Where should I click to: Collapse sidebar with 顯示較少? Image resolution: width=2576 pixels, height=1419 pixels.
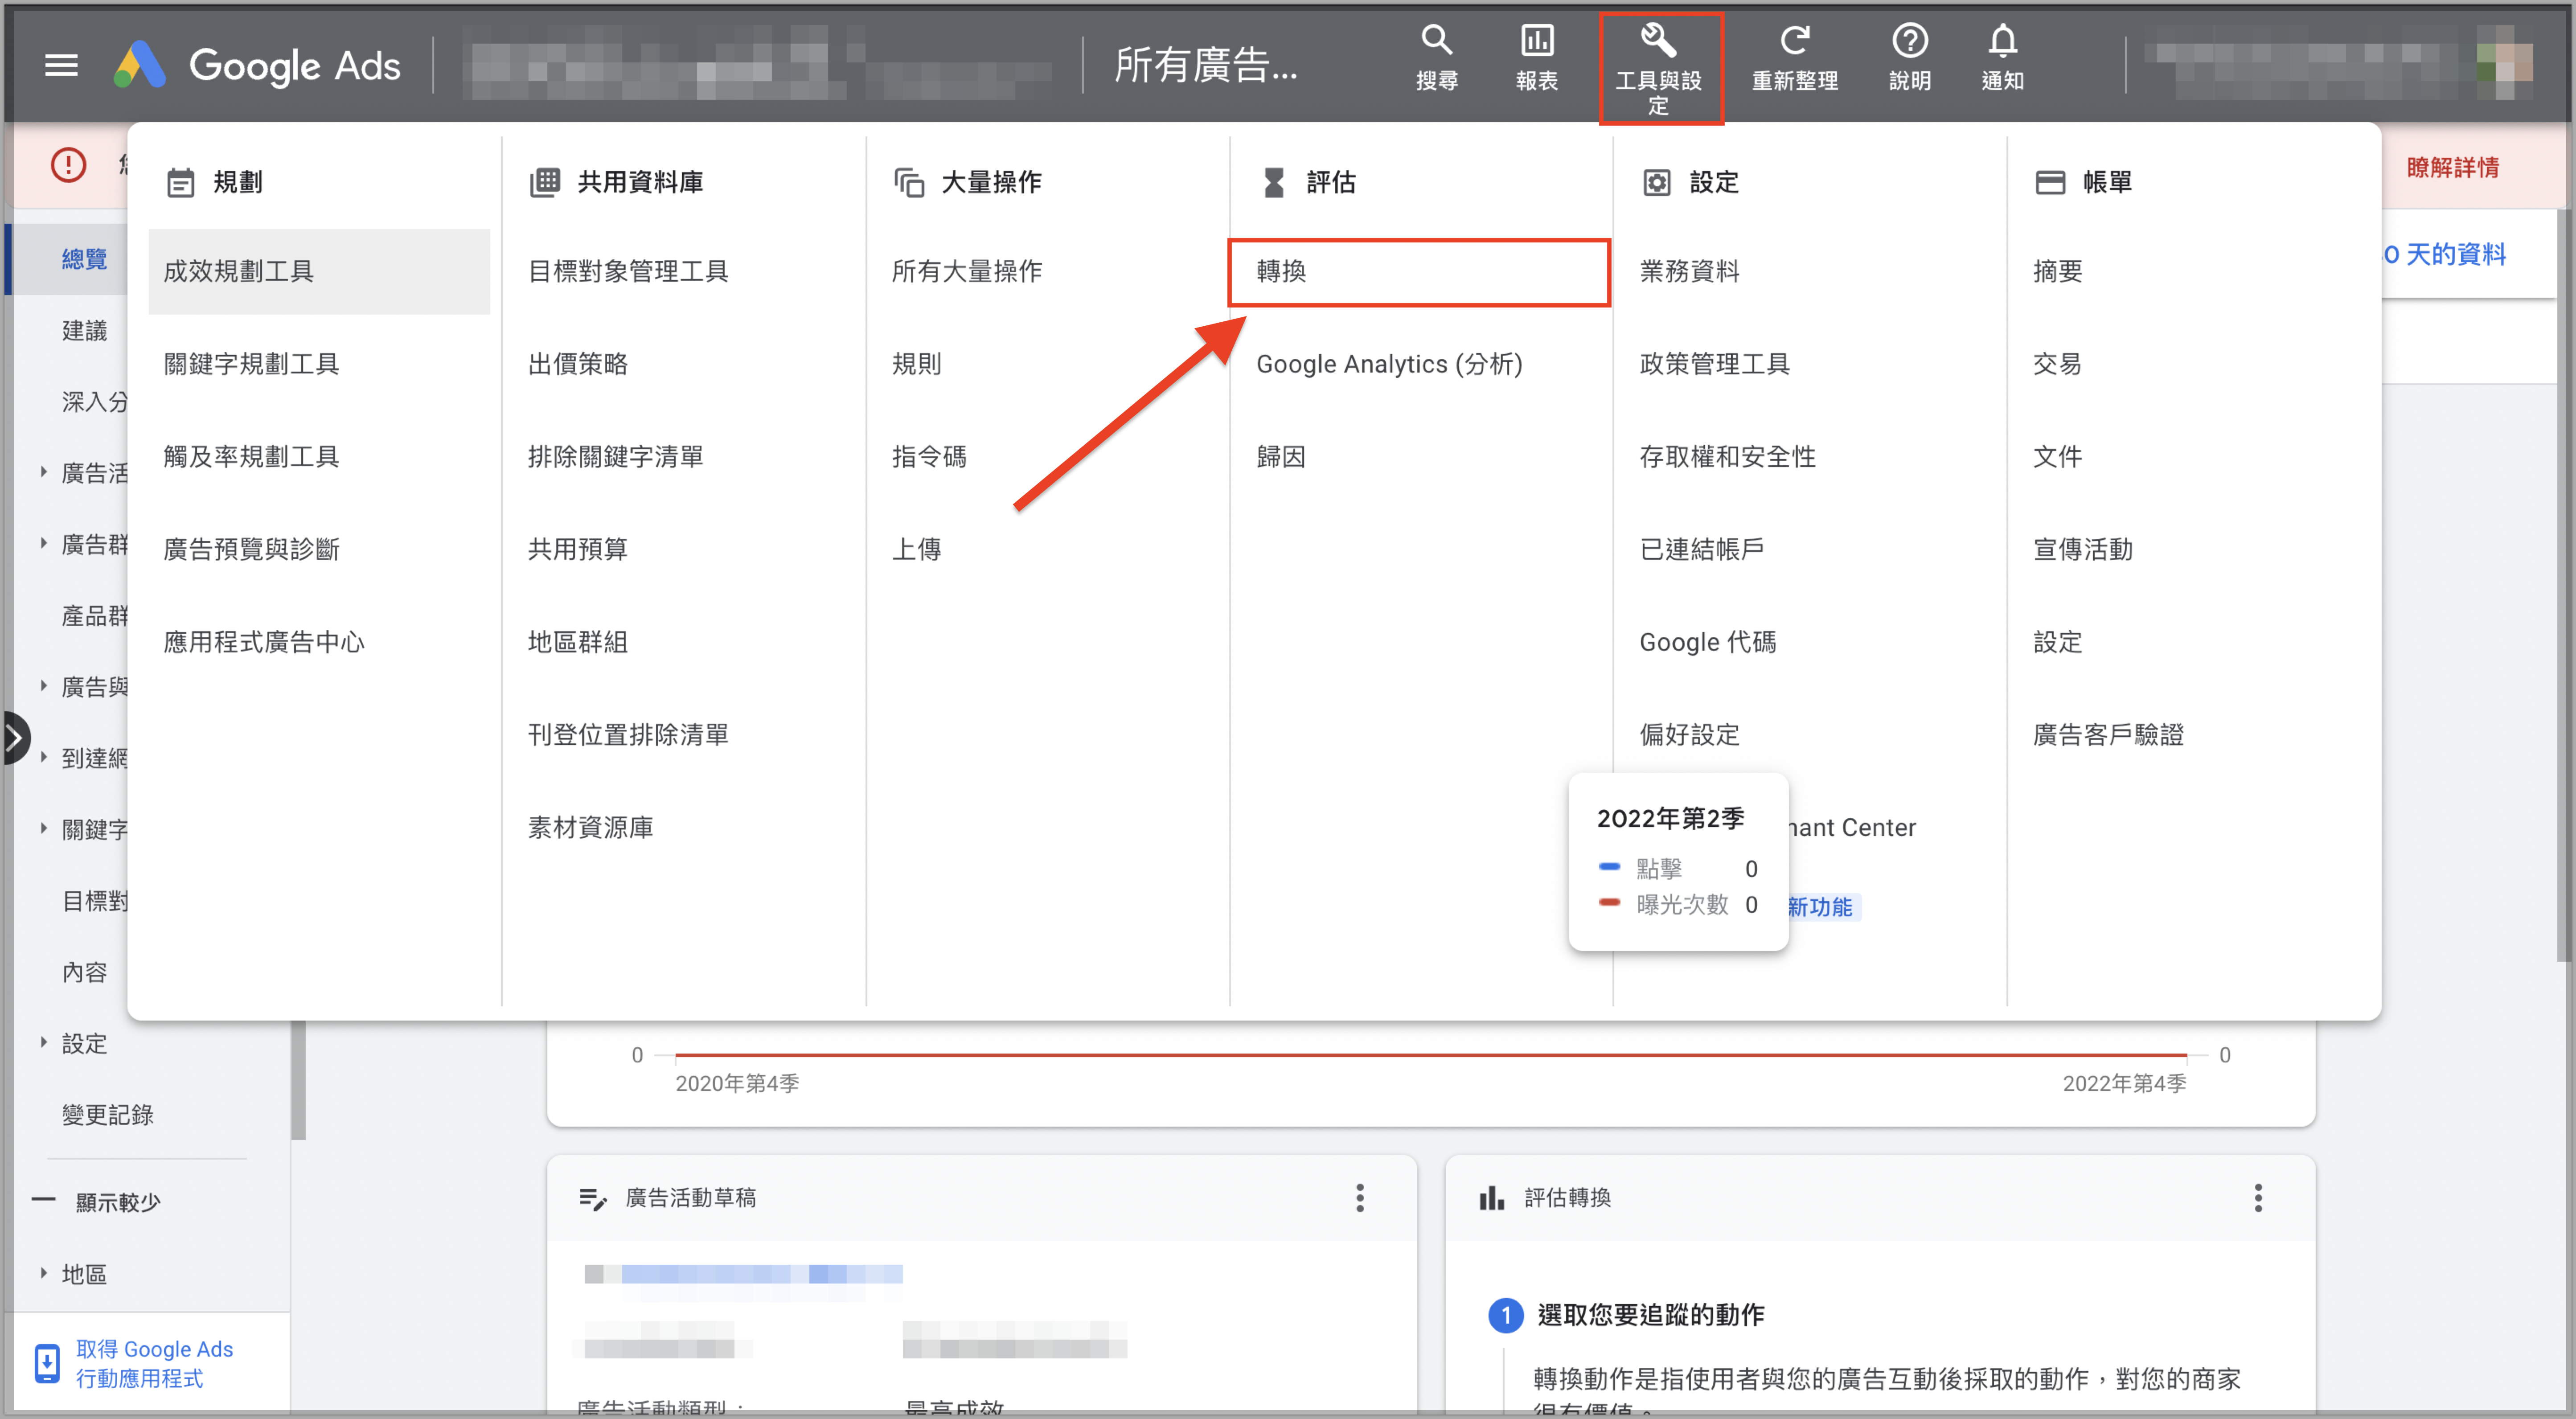97,1201
